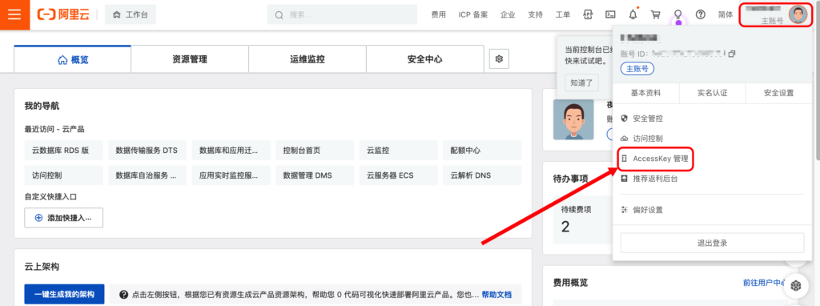The width and height of the screenshot is (820, 306).
Task: Launch Cloud Shell terminal icon
Action: click(609, 14)
